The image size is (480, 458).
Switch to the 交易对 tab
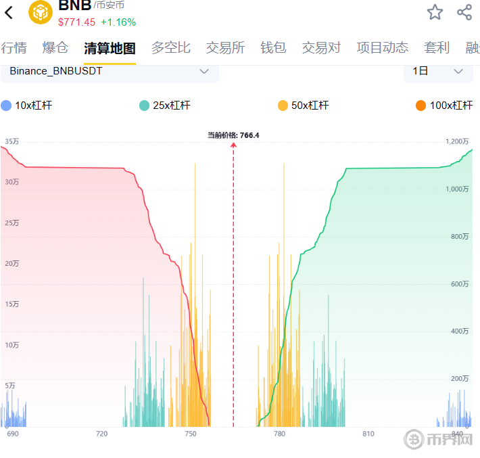[x=321, y=48]
